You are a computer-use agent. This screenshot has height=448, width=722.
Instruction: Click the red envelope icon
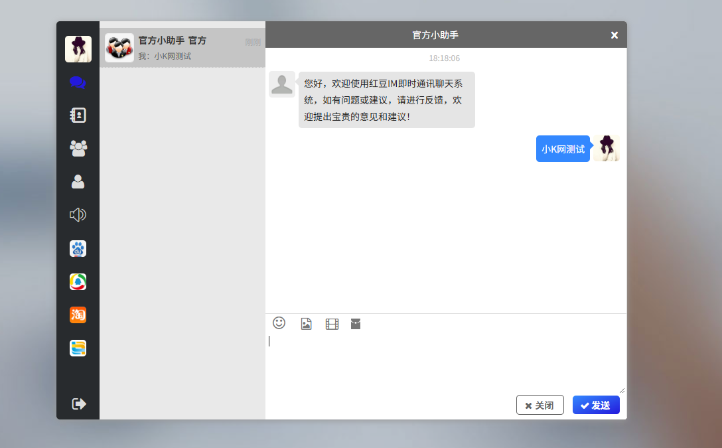[356, 324]
